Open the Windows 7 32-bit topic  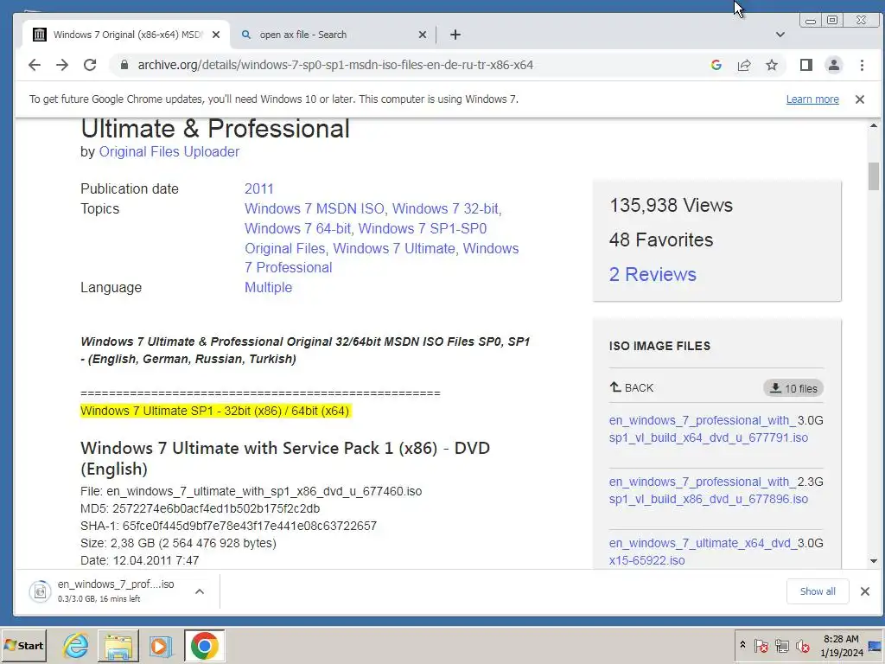click(445, 209)
